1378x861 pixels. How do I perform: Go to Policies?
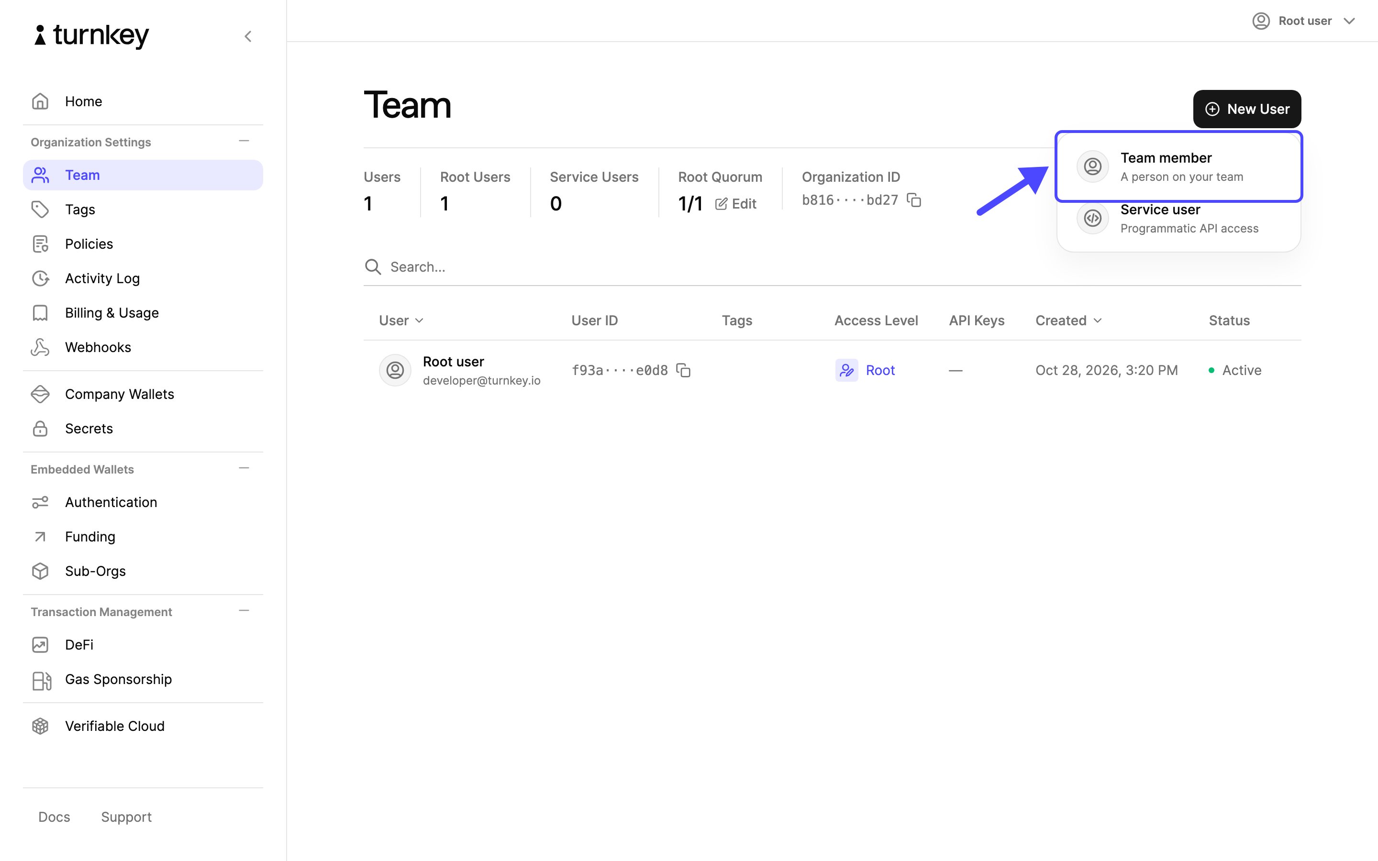pos(143,244)
